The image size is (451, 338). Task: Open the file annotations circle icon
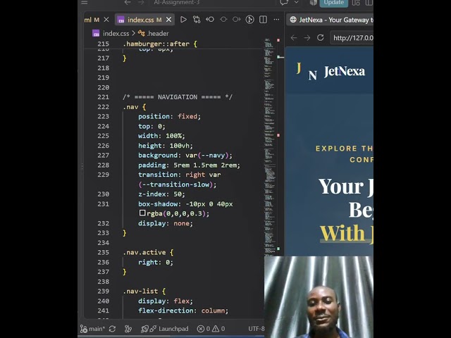pyautogui.click(x=249, y=20)
